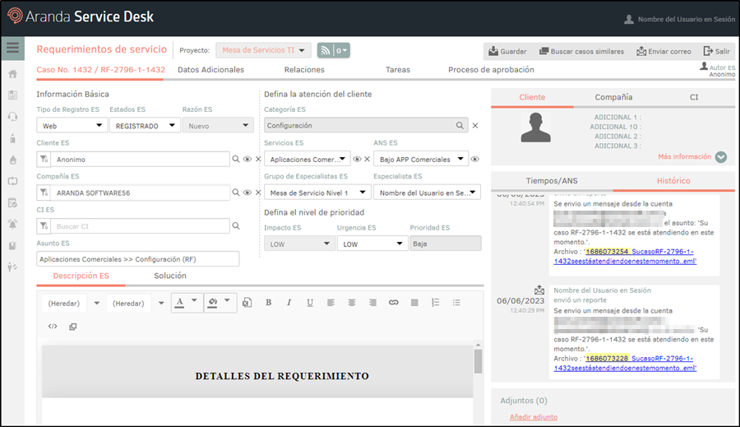This screenshot has width=740, height=427.
Task: Click the Añadir adjunto link
Action: coord(534,416)
